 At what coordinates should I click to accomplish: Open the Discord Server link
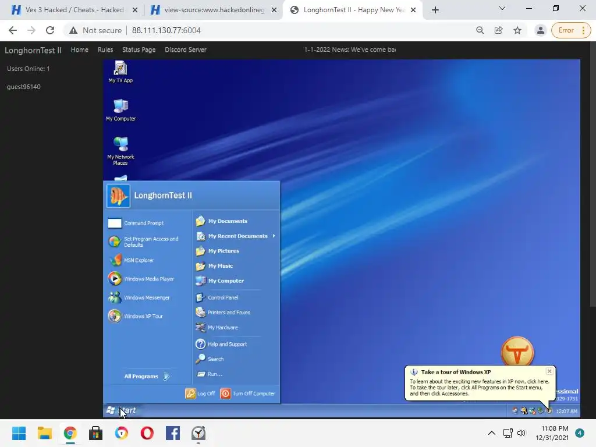pyautogui.click(x=186, y=50)
